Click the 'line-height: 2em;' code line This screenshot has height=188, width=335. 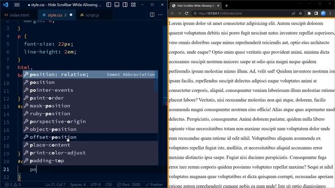point(50,52)
